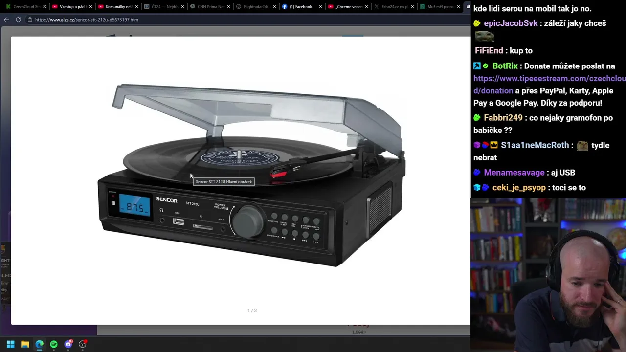This screenshot has height=352, width=626.
Task: Close the Komunálky tab
Action: click(136, 7)
